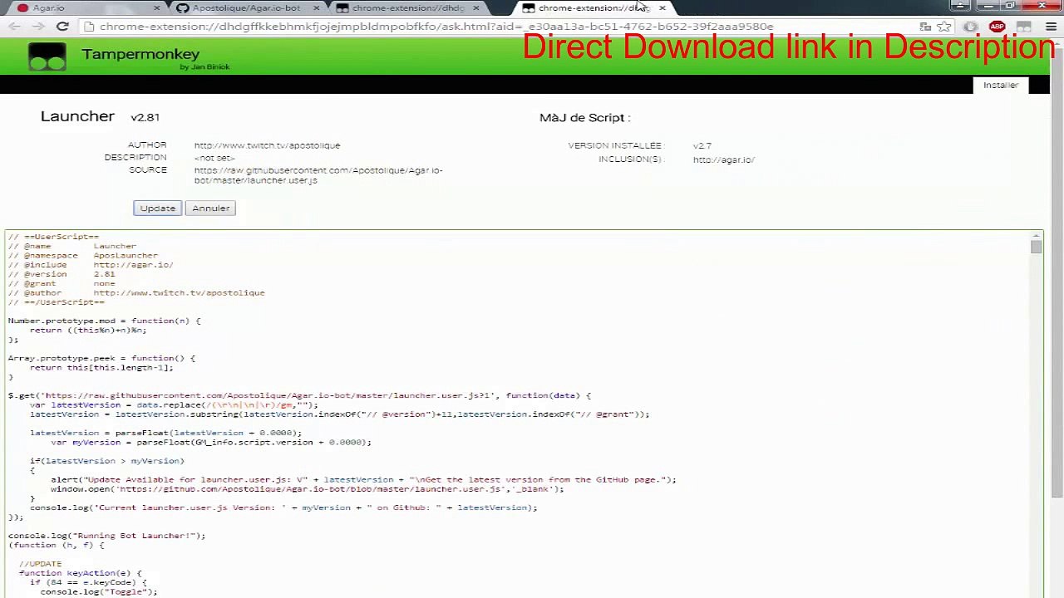Click the Tampermonkey header title text
1064x598 pixels.
point(140,55)
